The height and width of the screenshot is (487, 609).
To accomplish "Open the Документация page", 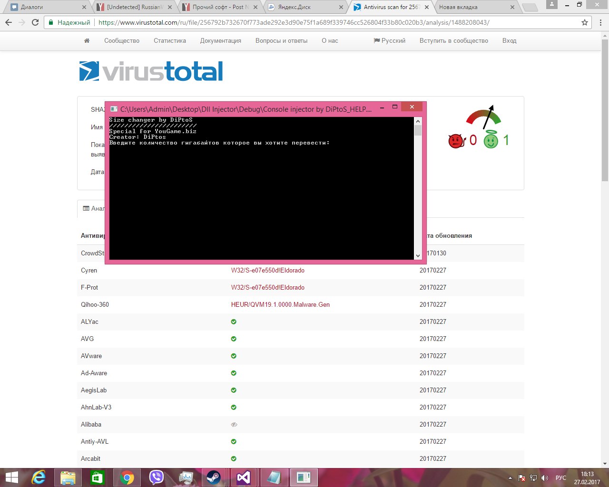I will 221,41.
